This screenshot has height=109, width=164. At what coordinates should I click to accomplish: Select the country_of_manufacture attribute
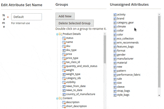click(80, 94)
